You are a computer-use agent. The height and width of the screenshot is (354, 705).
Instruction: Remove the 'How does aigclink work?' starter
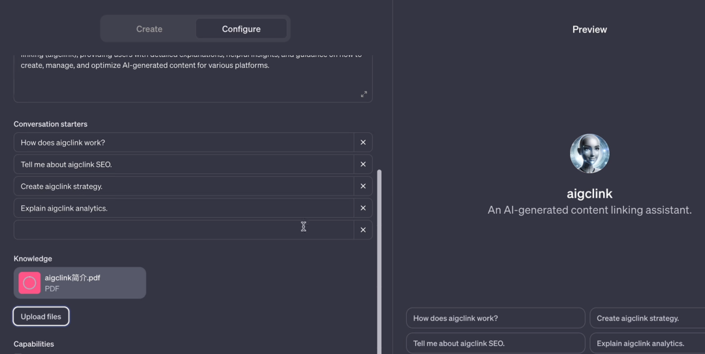pos(363,142)
